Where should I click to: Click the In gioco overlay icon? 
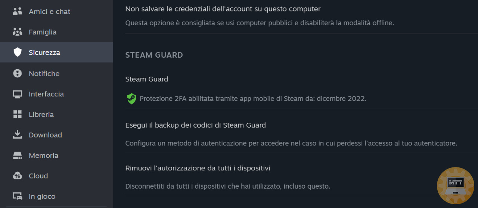click(x=18, y=196)
